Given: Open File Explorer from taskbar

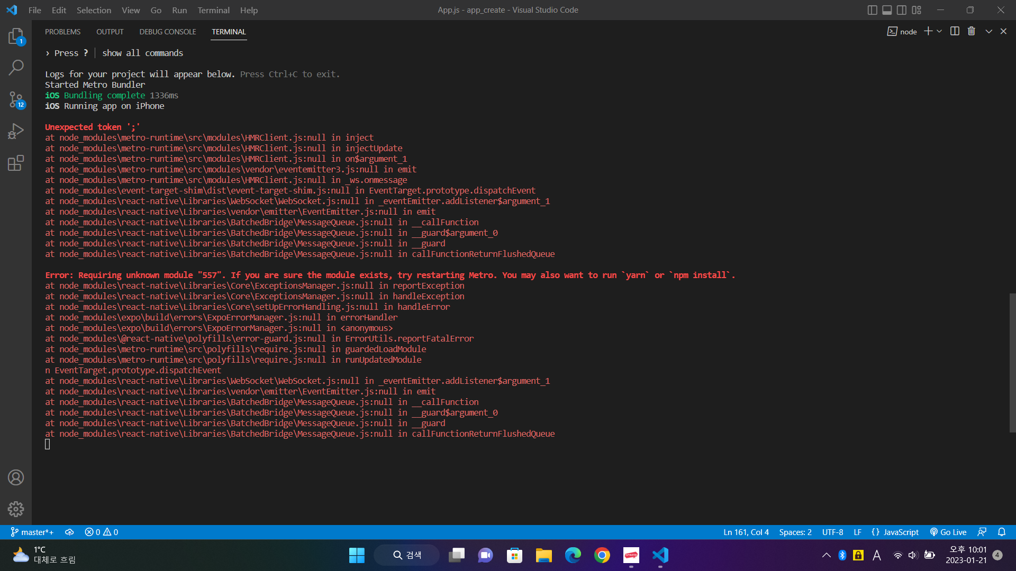Looking at the screenshot, I should (543, 555).
